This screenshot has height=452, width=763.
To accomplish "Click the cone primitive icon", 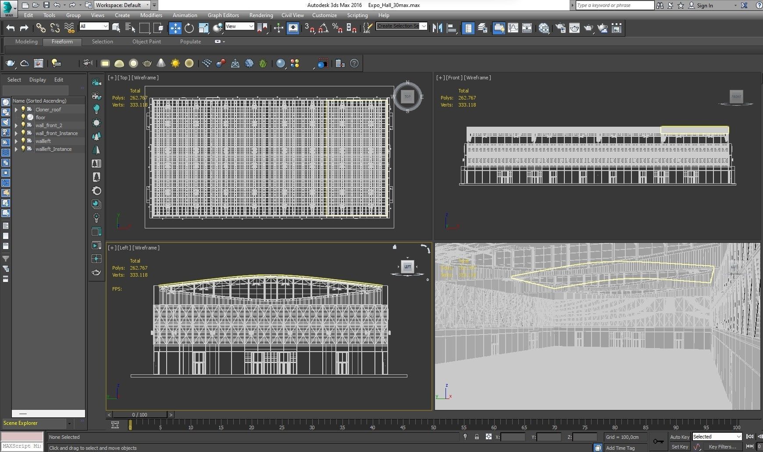I will [161, 64].
